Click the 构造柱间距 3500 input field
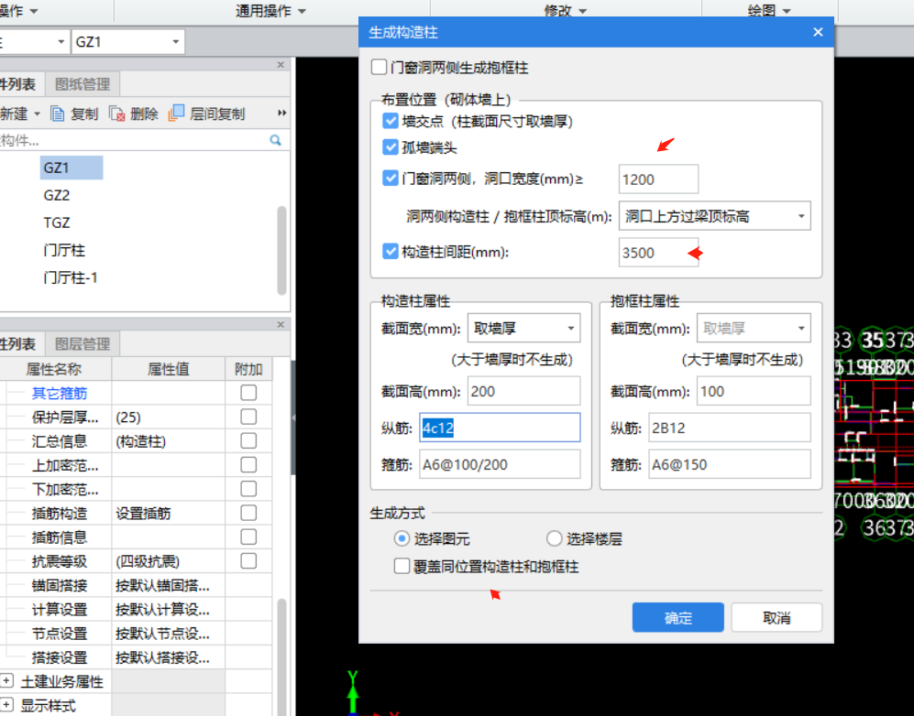914x716 pixels. point(658,253)
